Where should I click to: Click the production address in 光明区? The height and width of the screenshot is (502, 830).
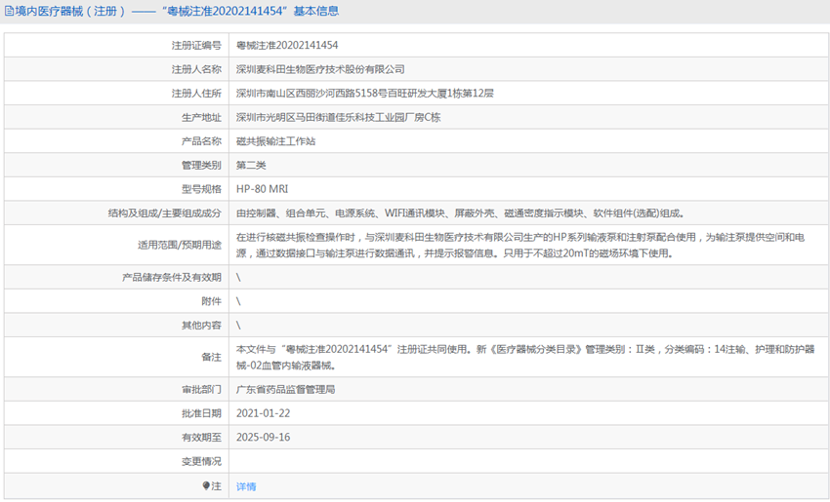[338, 117]
